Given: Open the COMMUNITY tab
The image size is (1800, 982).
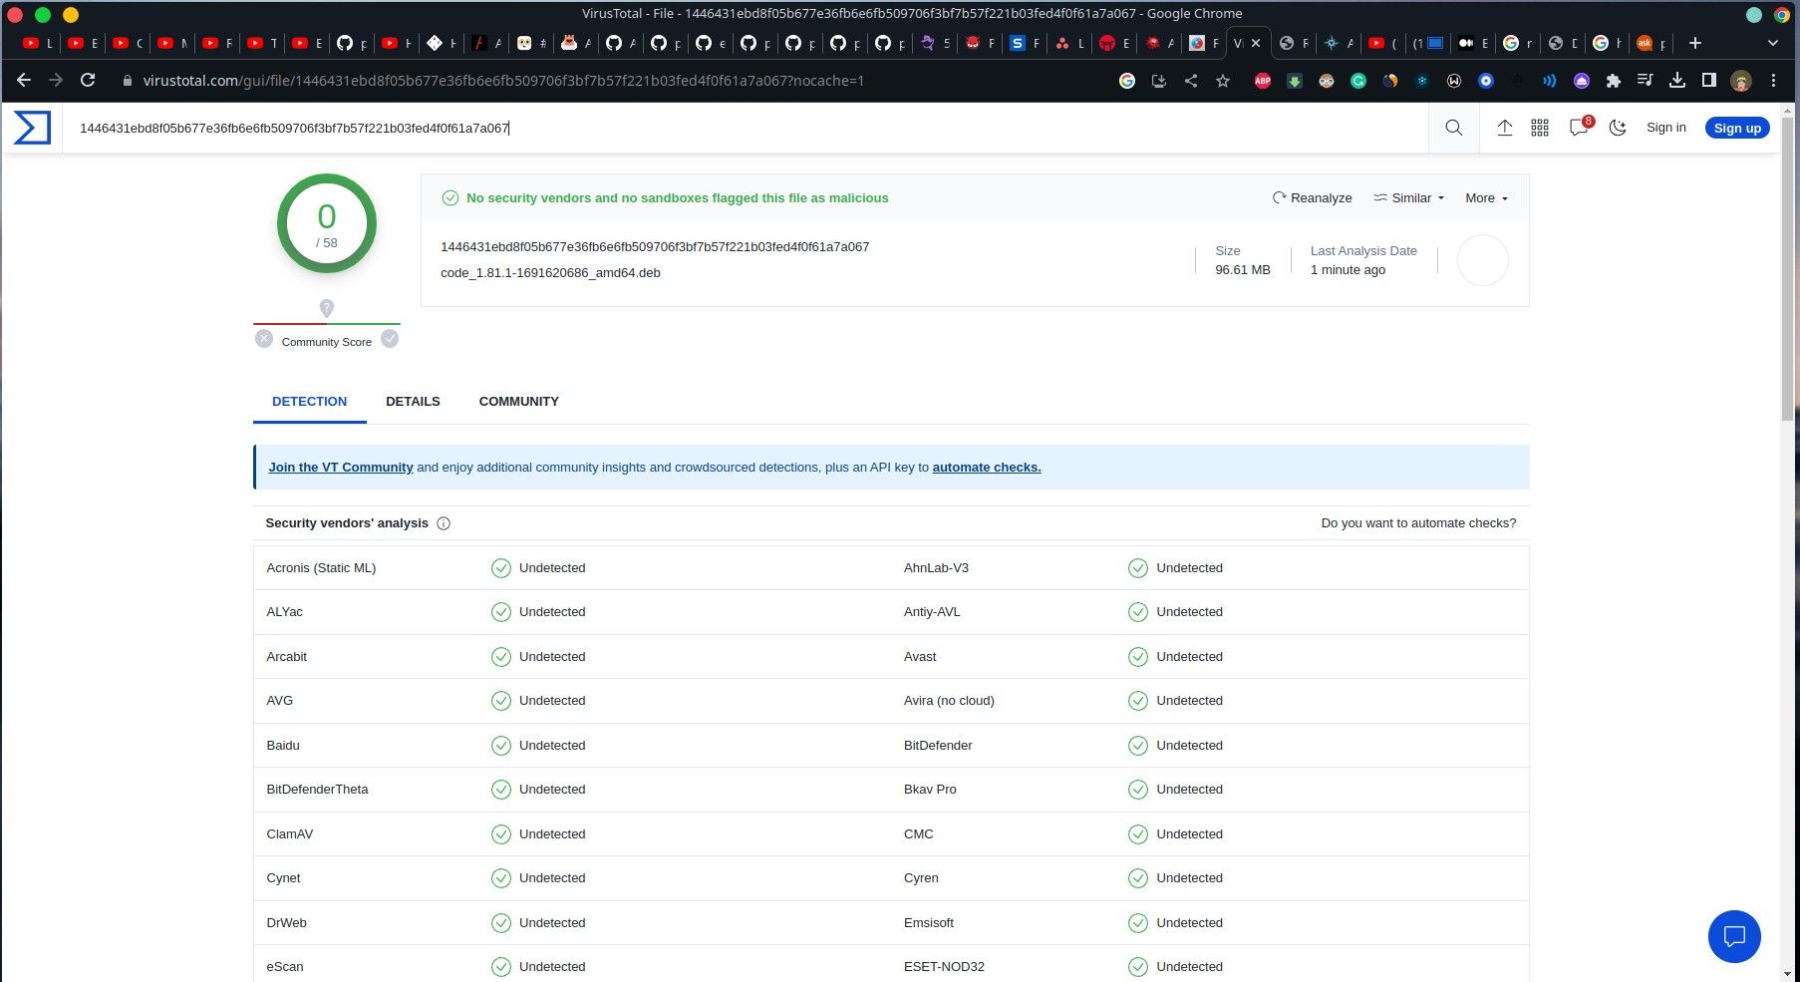Looking at the screenshot, I should [x=518, y=401].
